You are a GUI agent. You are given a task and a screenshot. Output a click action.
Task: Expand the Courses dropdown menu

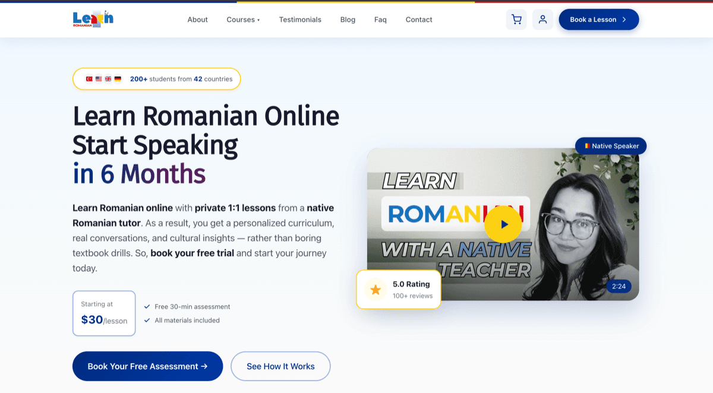coord(243,19)
